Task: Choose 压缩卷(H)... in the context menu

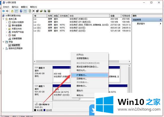Action: pyautogui.click(x=90, y=79)
